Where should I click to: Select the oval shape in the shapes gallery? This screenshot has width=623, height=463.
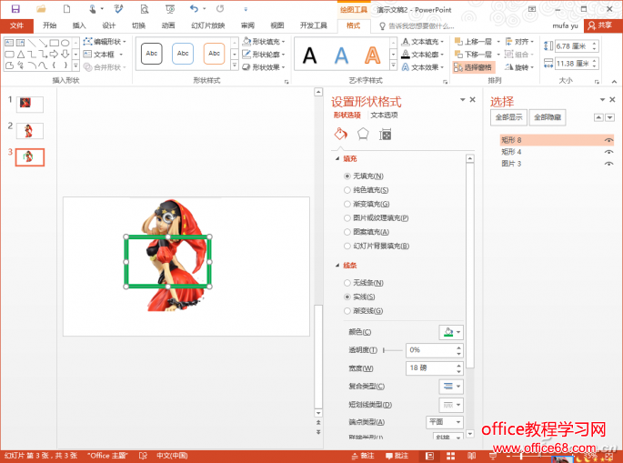click(x=65, y=43)
